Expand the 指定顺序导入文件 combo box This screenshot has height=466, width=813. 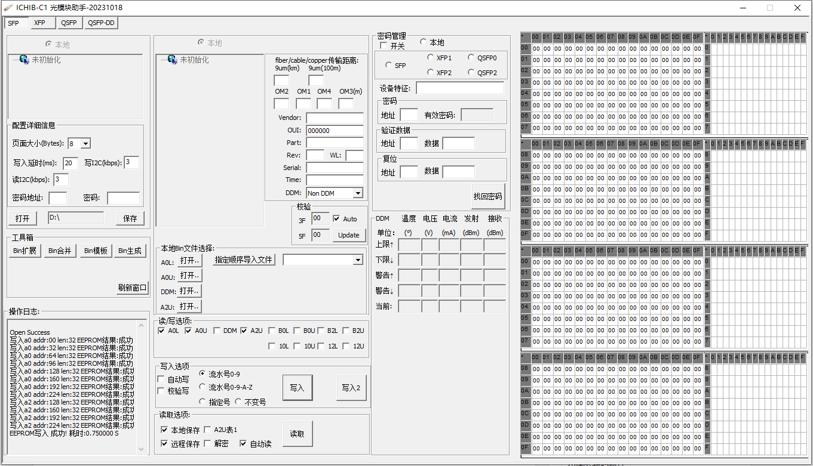coord(357,260)
